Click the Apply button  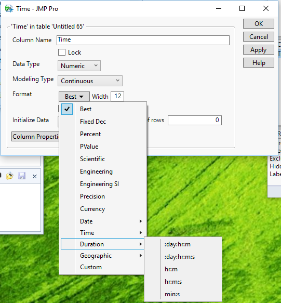pyautogui.click(x=259, y=50)
